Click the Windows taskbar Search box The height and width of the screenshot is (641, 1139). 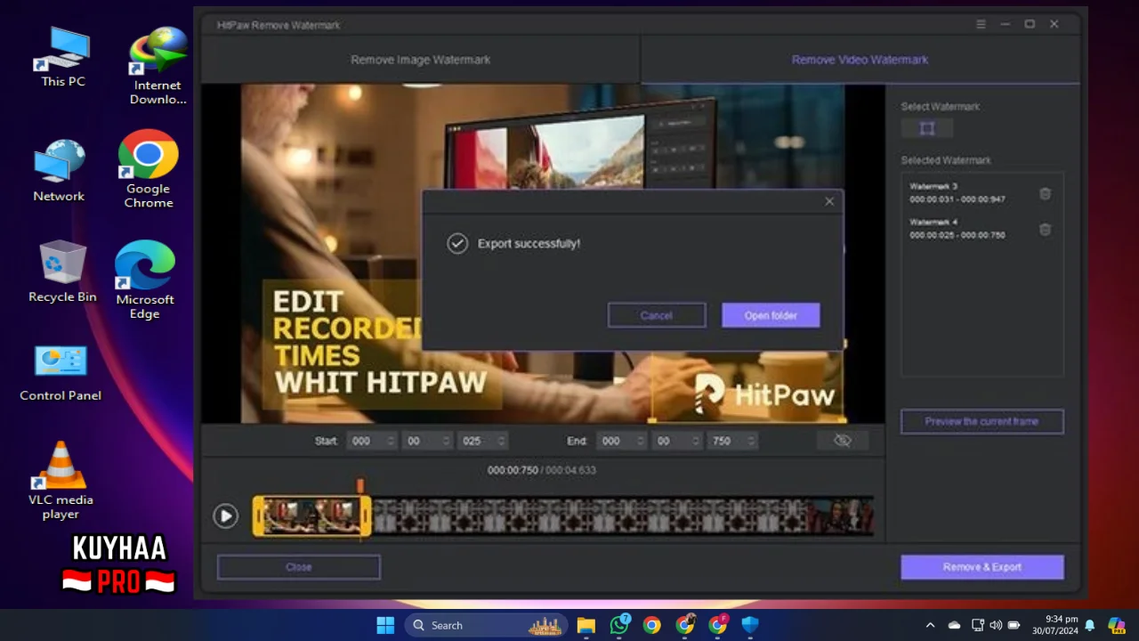(x=486, y=625)
